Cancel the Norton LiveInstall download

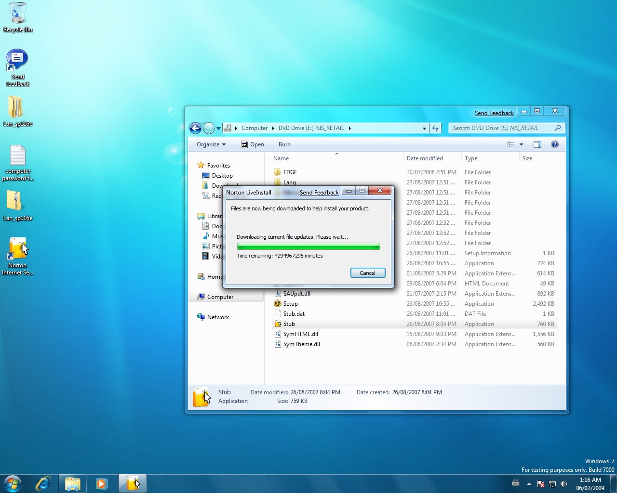click(x=368, y=273)
